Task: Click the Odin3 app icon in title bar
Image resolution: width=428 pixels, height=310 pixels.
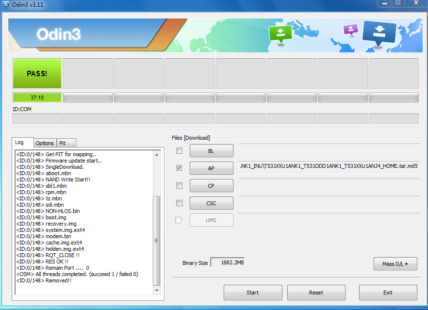Action: pyautogui.click(x=5, y=4)
